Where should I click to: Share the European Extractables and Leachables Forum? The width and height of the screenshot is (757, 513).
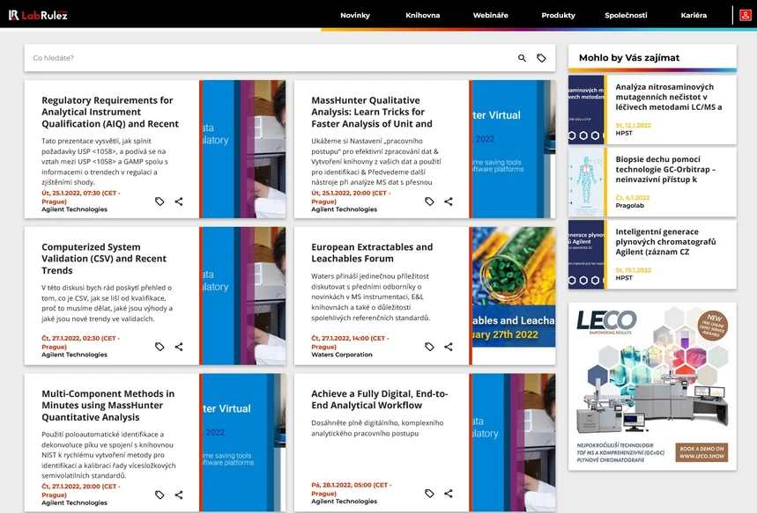coord(449,347)
